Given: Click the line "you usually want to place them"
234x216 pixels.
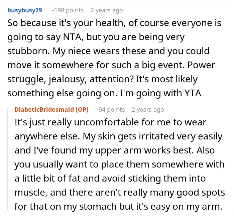Looking at the screenshot, I should tap(119, 165).
